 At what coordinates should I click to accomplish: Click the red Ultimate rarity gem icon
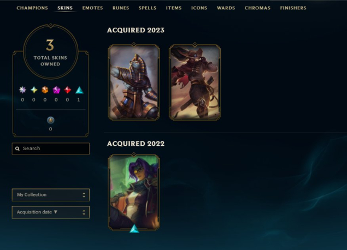click(68, 90)
